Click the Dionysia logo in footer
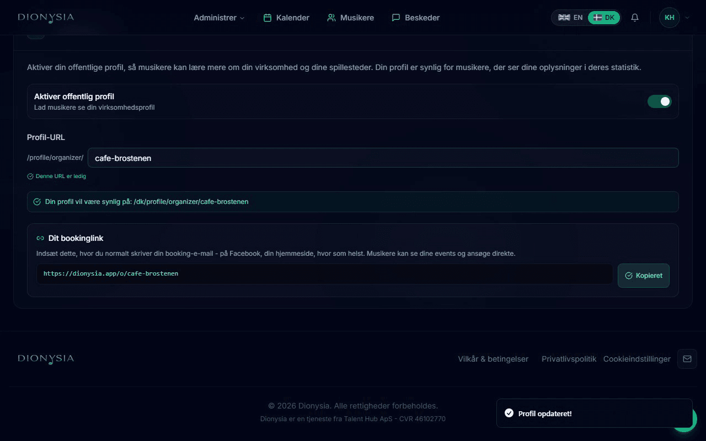 [46, 359]
